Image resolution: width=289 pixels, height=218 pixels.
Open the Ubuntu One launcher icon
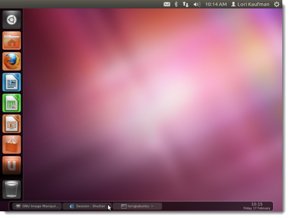12,165
